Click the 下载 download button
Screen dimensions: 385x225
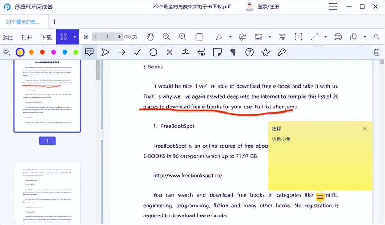click(x=46, y=36)
